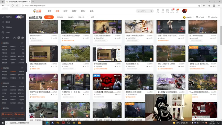Open the 首页 nav item

[x=50, y=11]
